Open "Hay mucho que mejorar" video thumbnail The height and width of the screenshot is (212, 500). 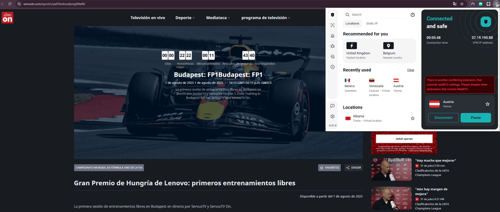(391, 169)
